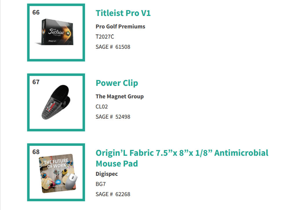This screenshot has width=303, height=210.
Task: Click item number T2027C
Action: coord(105,37)
